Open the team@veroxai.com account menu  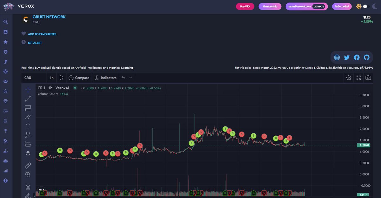coord(307,6)
